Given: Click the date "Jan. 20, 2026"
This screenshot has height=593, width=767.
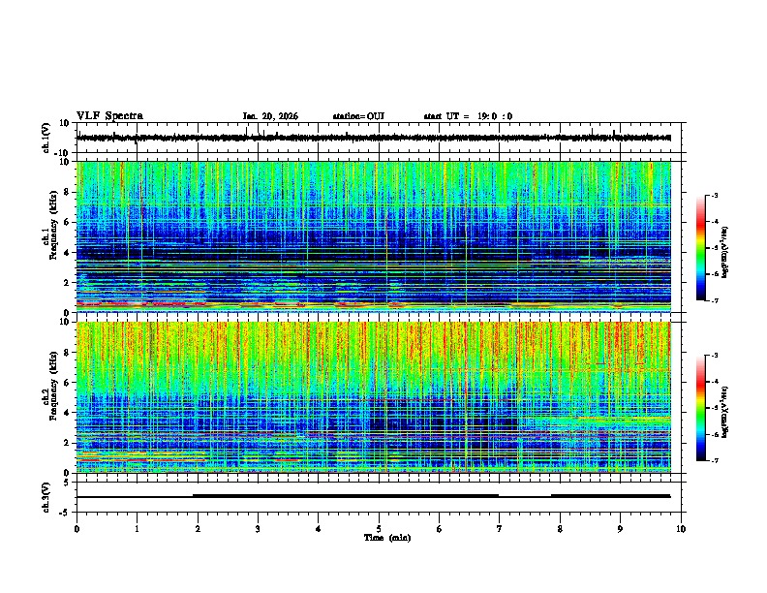Looking at the screenshot, I should coord(270,116).
